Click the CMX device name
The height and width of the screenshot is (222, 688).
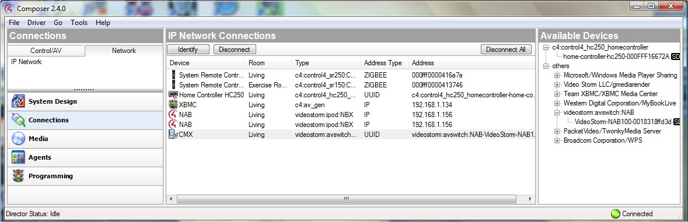point(186,135)
